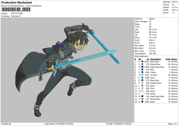Click the Deep Navy Blue swatch in stop 3

pos(142,67)
